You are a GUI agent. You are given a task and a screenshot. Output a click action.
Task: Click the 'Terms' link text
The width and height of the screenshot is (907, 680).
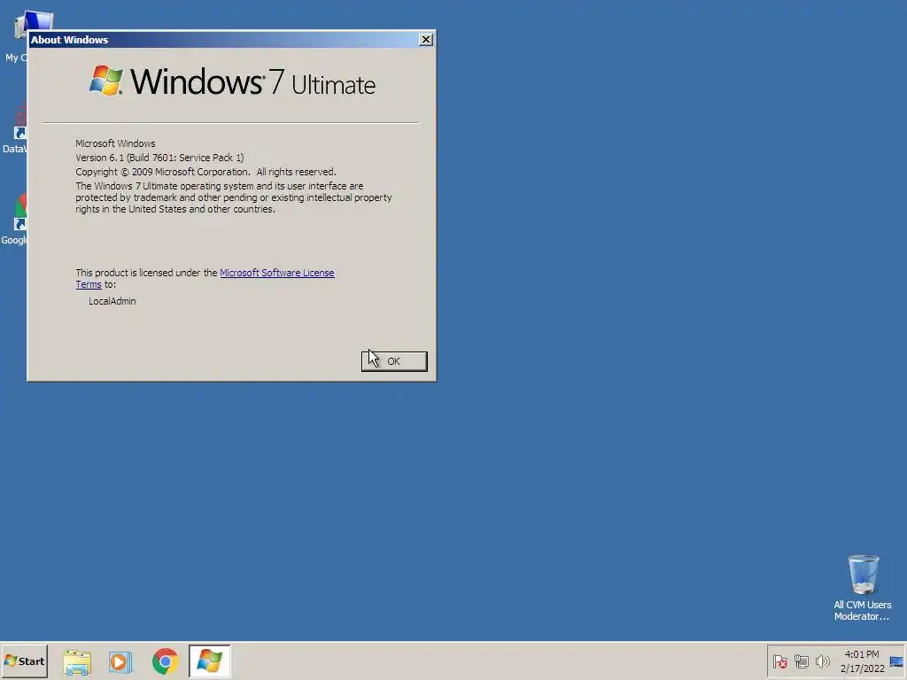[x=89, y=284]
